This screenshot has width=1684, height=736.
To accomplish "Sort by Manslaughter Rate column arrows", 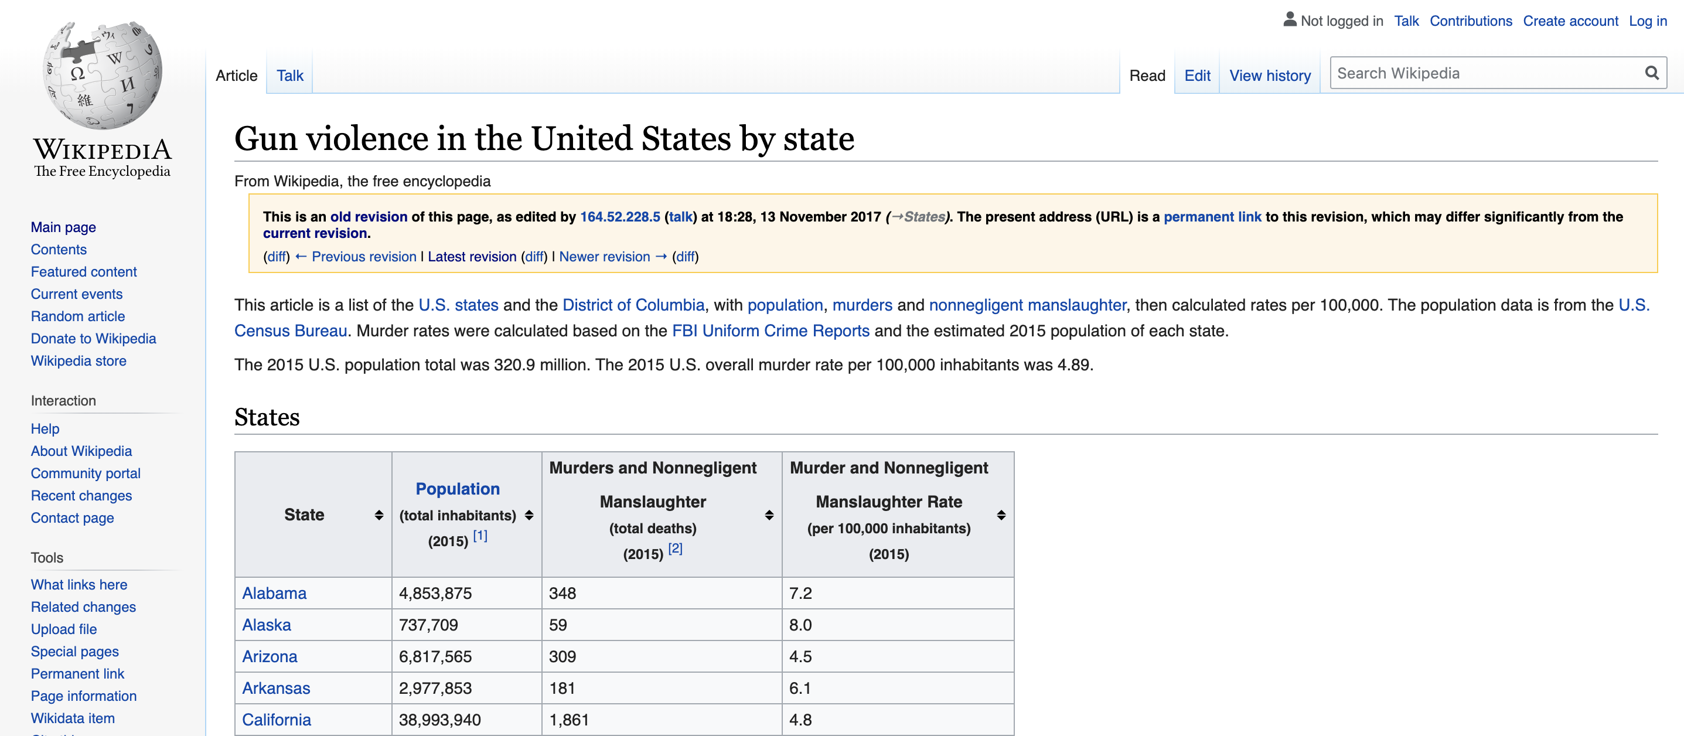I will point(1000,515).
